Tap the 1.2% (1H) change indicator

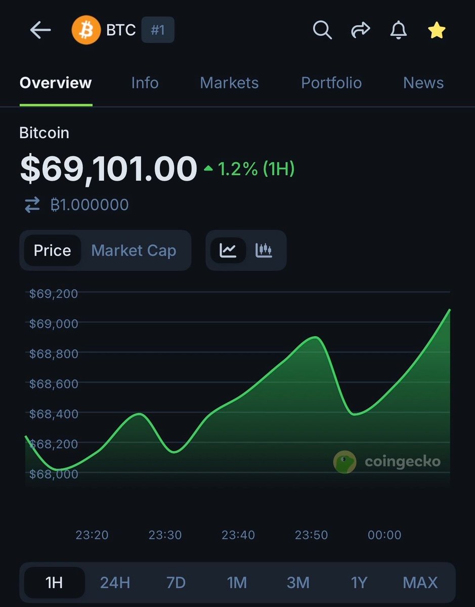[x=249, y=169]
